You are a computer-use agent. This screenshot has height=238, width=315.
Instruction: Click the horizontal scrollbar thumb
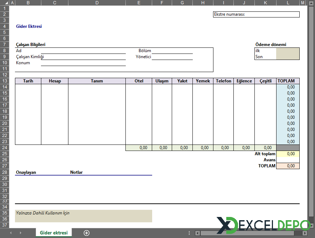click(x=249, y=233)
